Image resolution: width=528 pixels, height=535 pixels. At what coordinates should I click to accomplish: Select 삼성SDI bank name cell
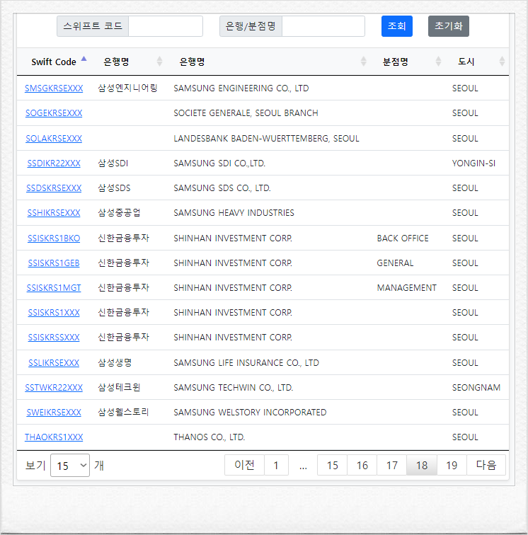coord(113,163)
